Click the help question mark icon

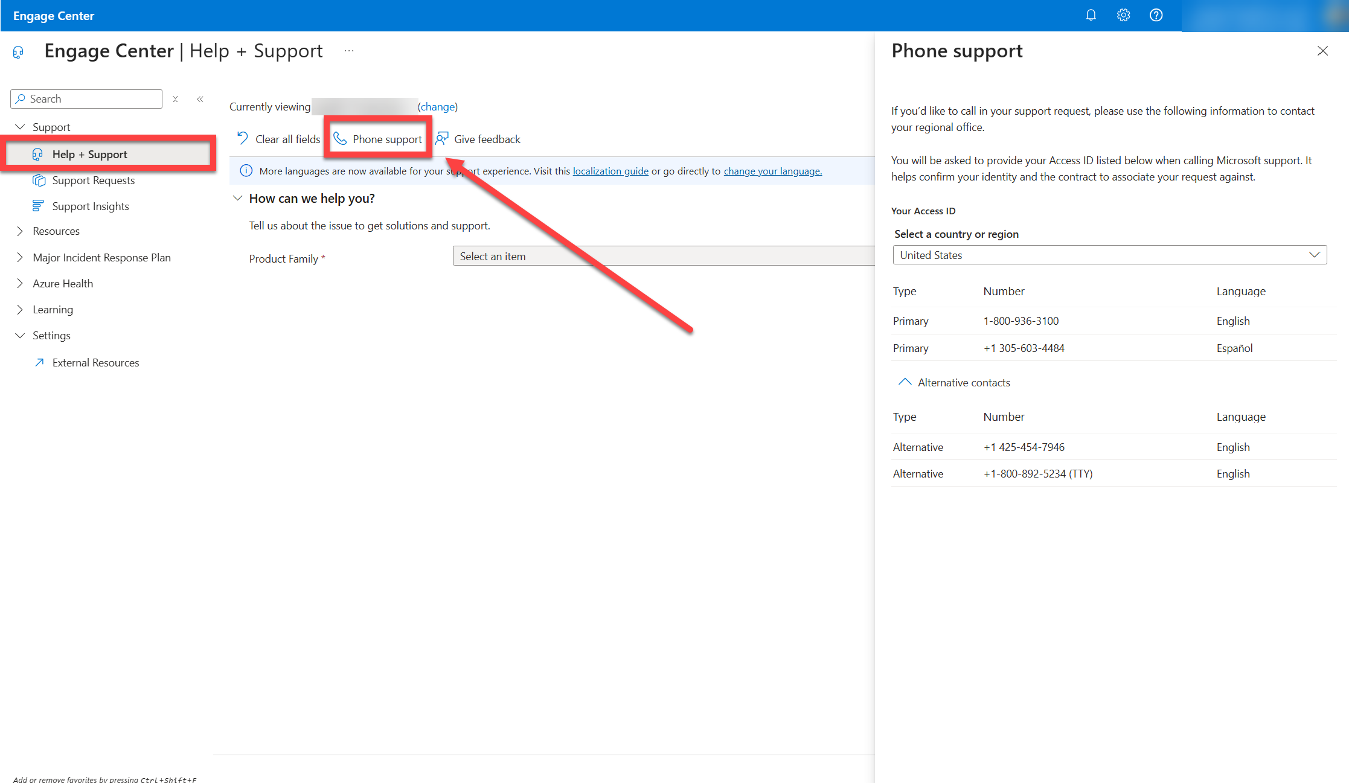(x=1156, y=15)
